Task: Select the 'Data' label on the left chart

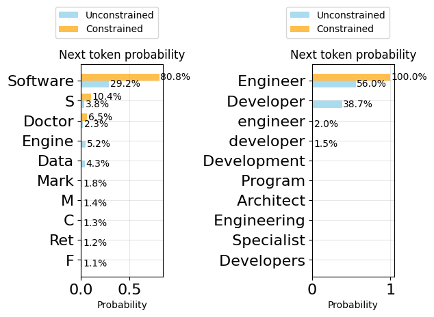Action: (x=55, y=161)
